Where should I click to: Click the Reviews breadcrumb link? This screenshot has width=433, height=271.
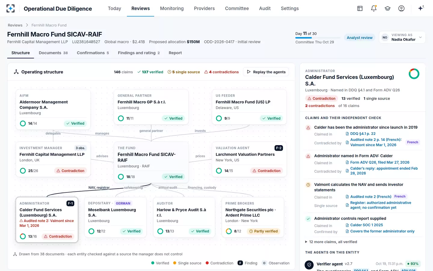[15, 25]
